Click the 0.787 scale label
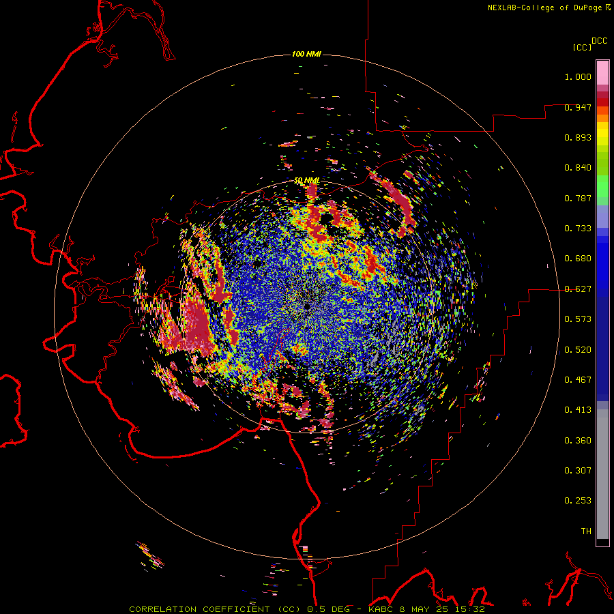This screenshot has height=614, width=614. (x=578, y=198)
